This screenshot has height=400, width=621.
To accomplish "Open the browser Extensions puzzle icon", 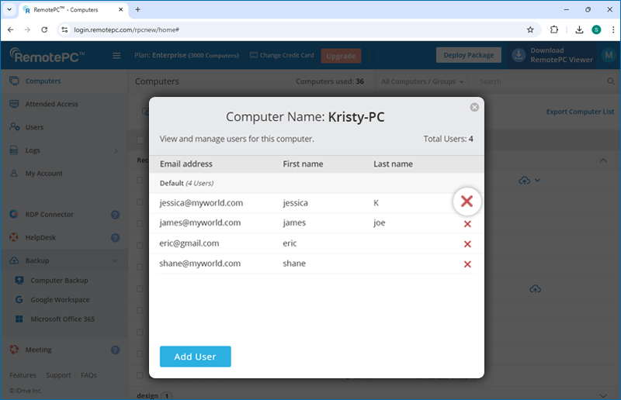I will tap(554, 29).
